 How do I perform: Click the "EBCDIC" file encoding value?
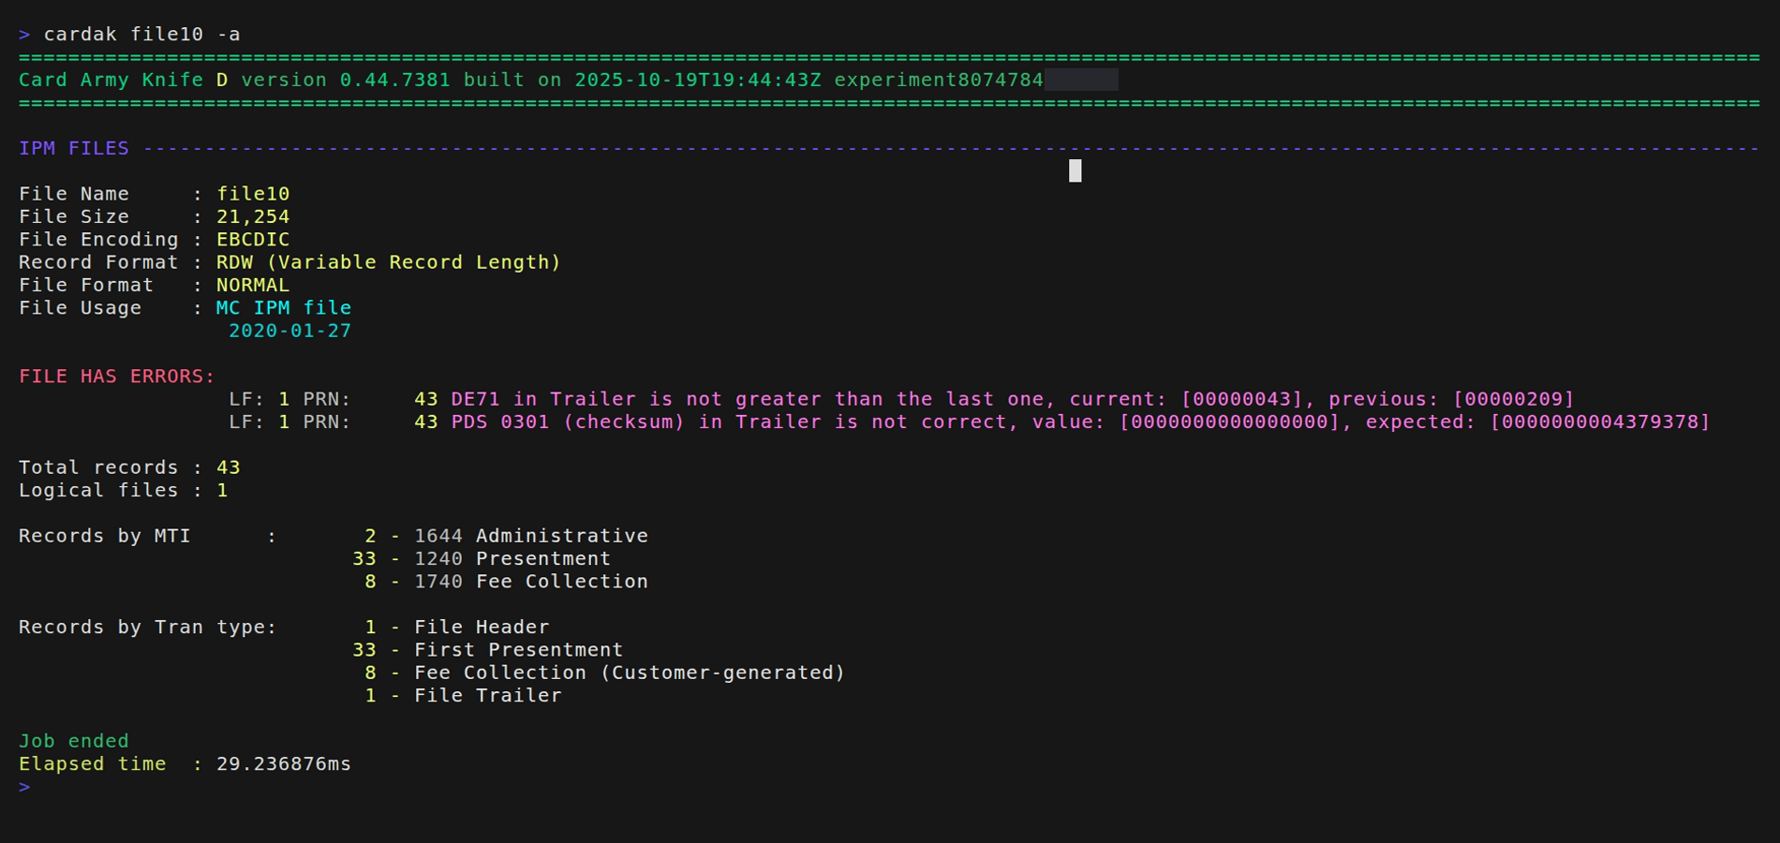253,240
